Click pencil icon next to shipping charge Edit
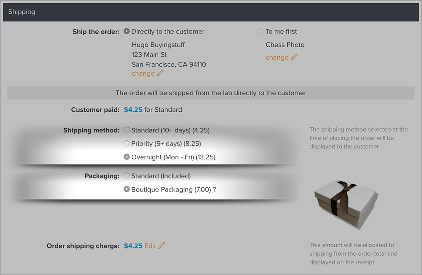The height and width of the screenshot is (275, 422). 162,245
